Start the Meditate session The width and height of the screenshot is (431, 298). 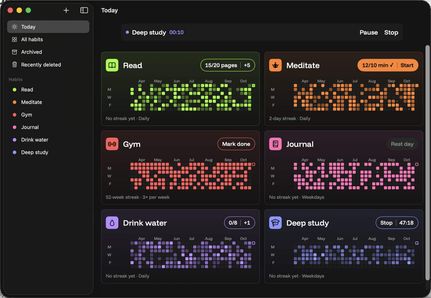(407, 65)
